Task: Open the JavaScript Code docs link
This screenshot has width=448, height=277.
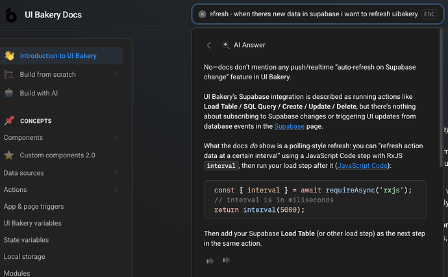Action: 363,166
